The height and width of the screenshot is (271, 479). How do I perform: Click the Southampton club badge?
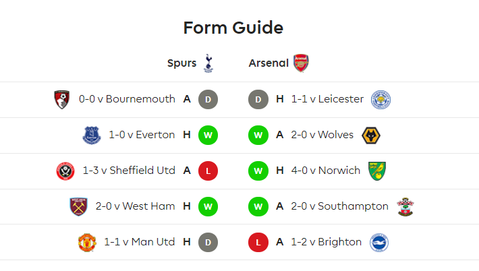[405, 206]
